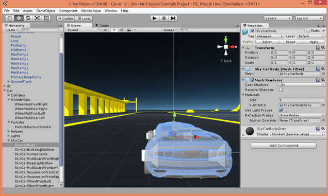Select the Rotate tool

(x=28, y=19)
